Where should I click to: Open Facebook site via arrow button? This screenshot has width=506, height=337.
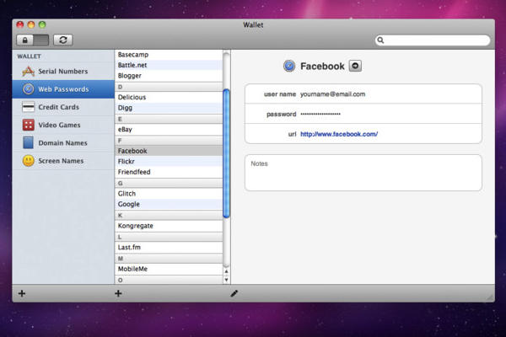[355, 66]
